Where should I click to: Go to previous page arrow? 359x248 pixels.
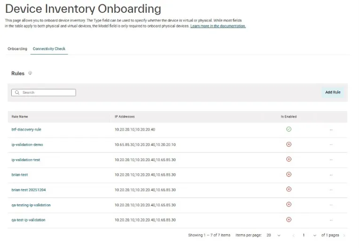[x=293, y=235]
